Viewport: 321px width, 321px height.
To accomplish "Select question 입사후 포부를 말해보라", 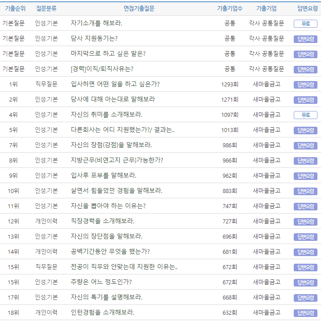I will pos(103,175).
